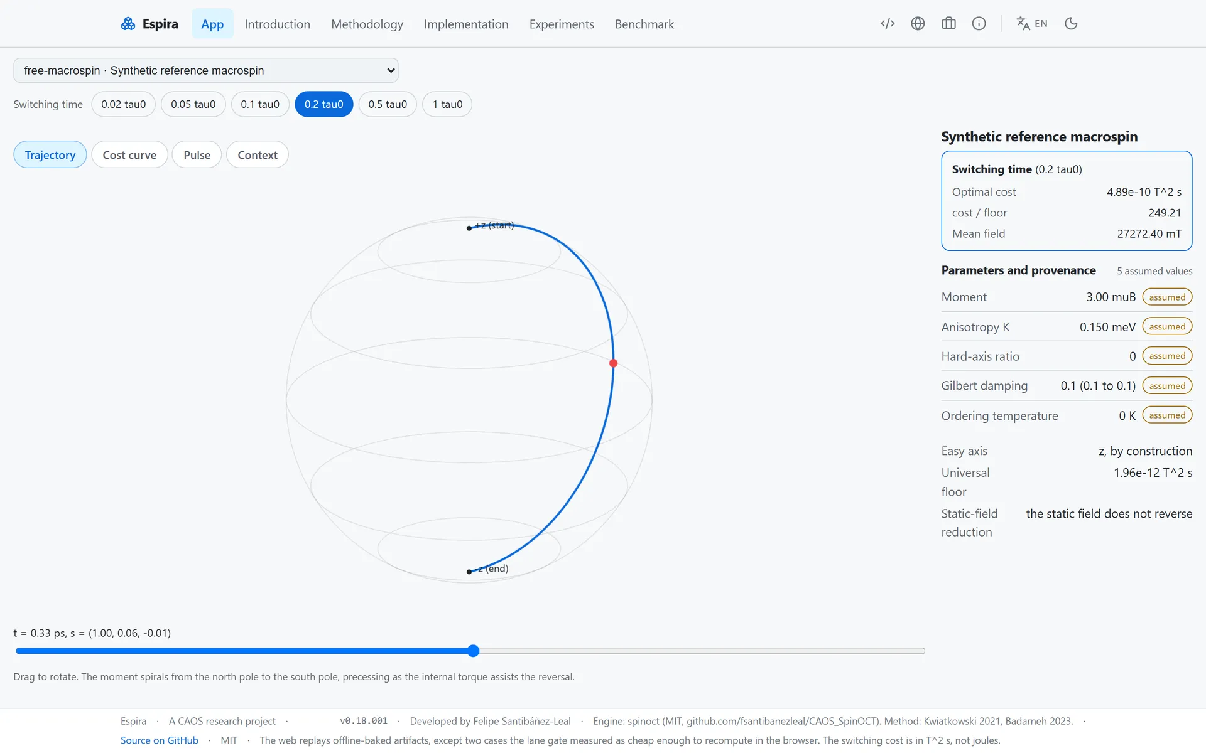This screenshot has width=1206, height=753.
Task: Open the App navigation item
Action: [x=212, y=24]
